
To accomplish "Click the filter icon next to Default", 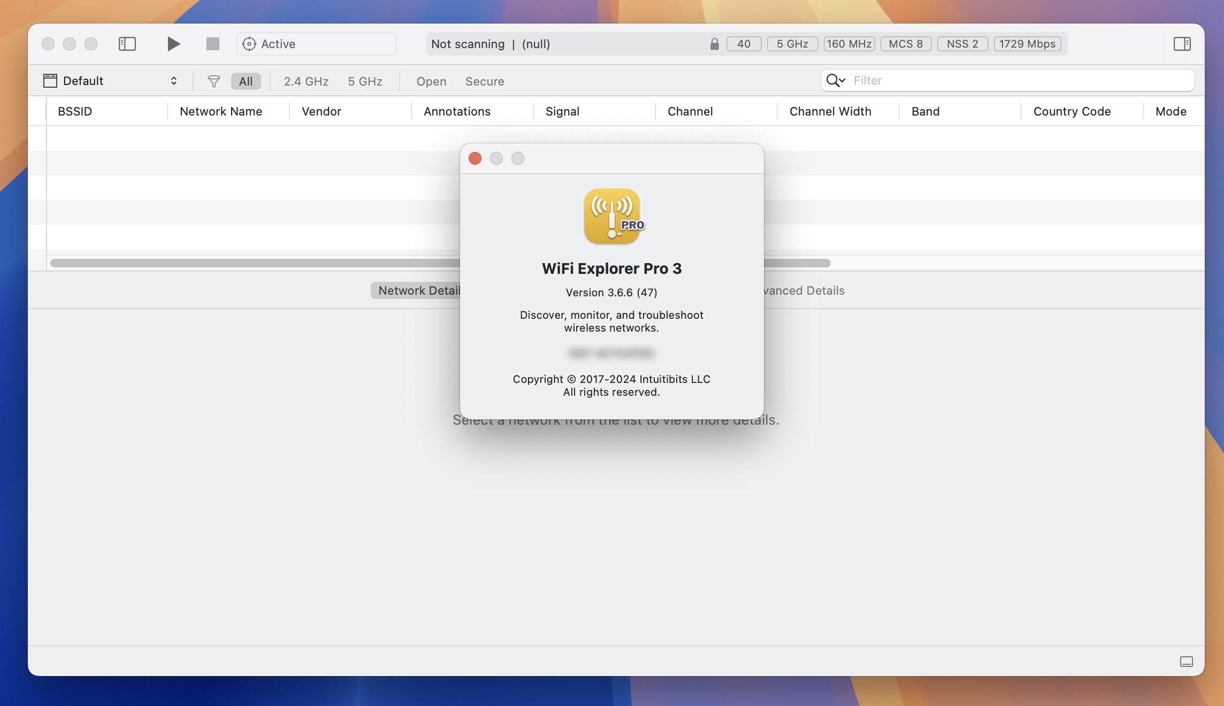I will [213, 81].
